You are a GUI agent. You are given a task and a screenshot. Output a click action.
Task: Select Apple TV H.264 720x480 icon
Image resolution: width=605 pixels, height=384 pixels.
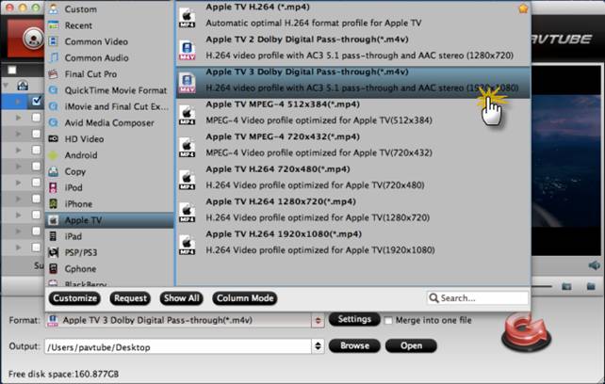point(188,180)
